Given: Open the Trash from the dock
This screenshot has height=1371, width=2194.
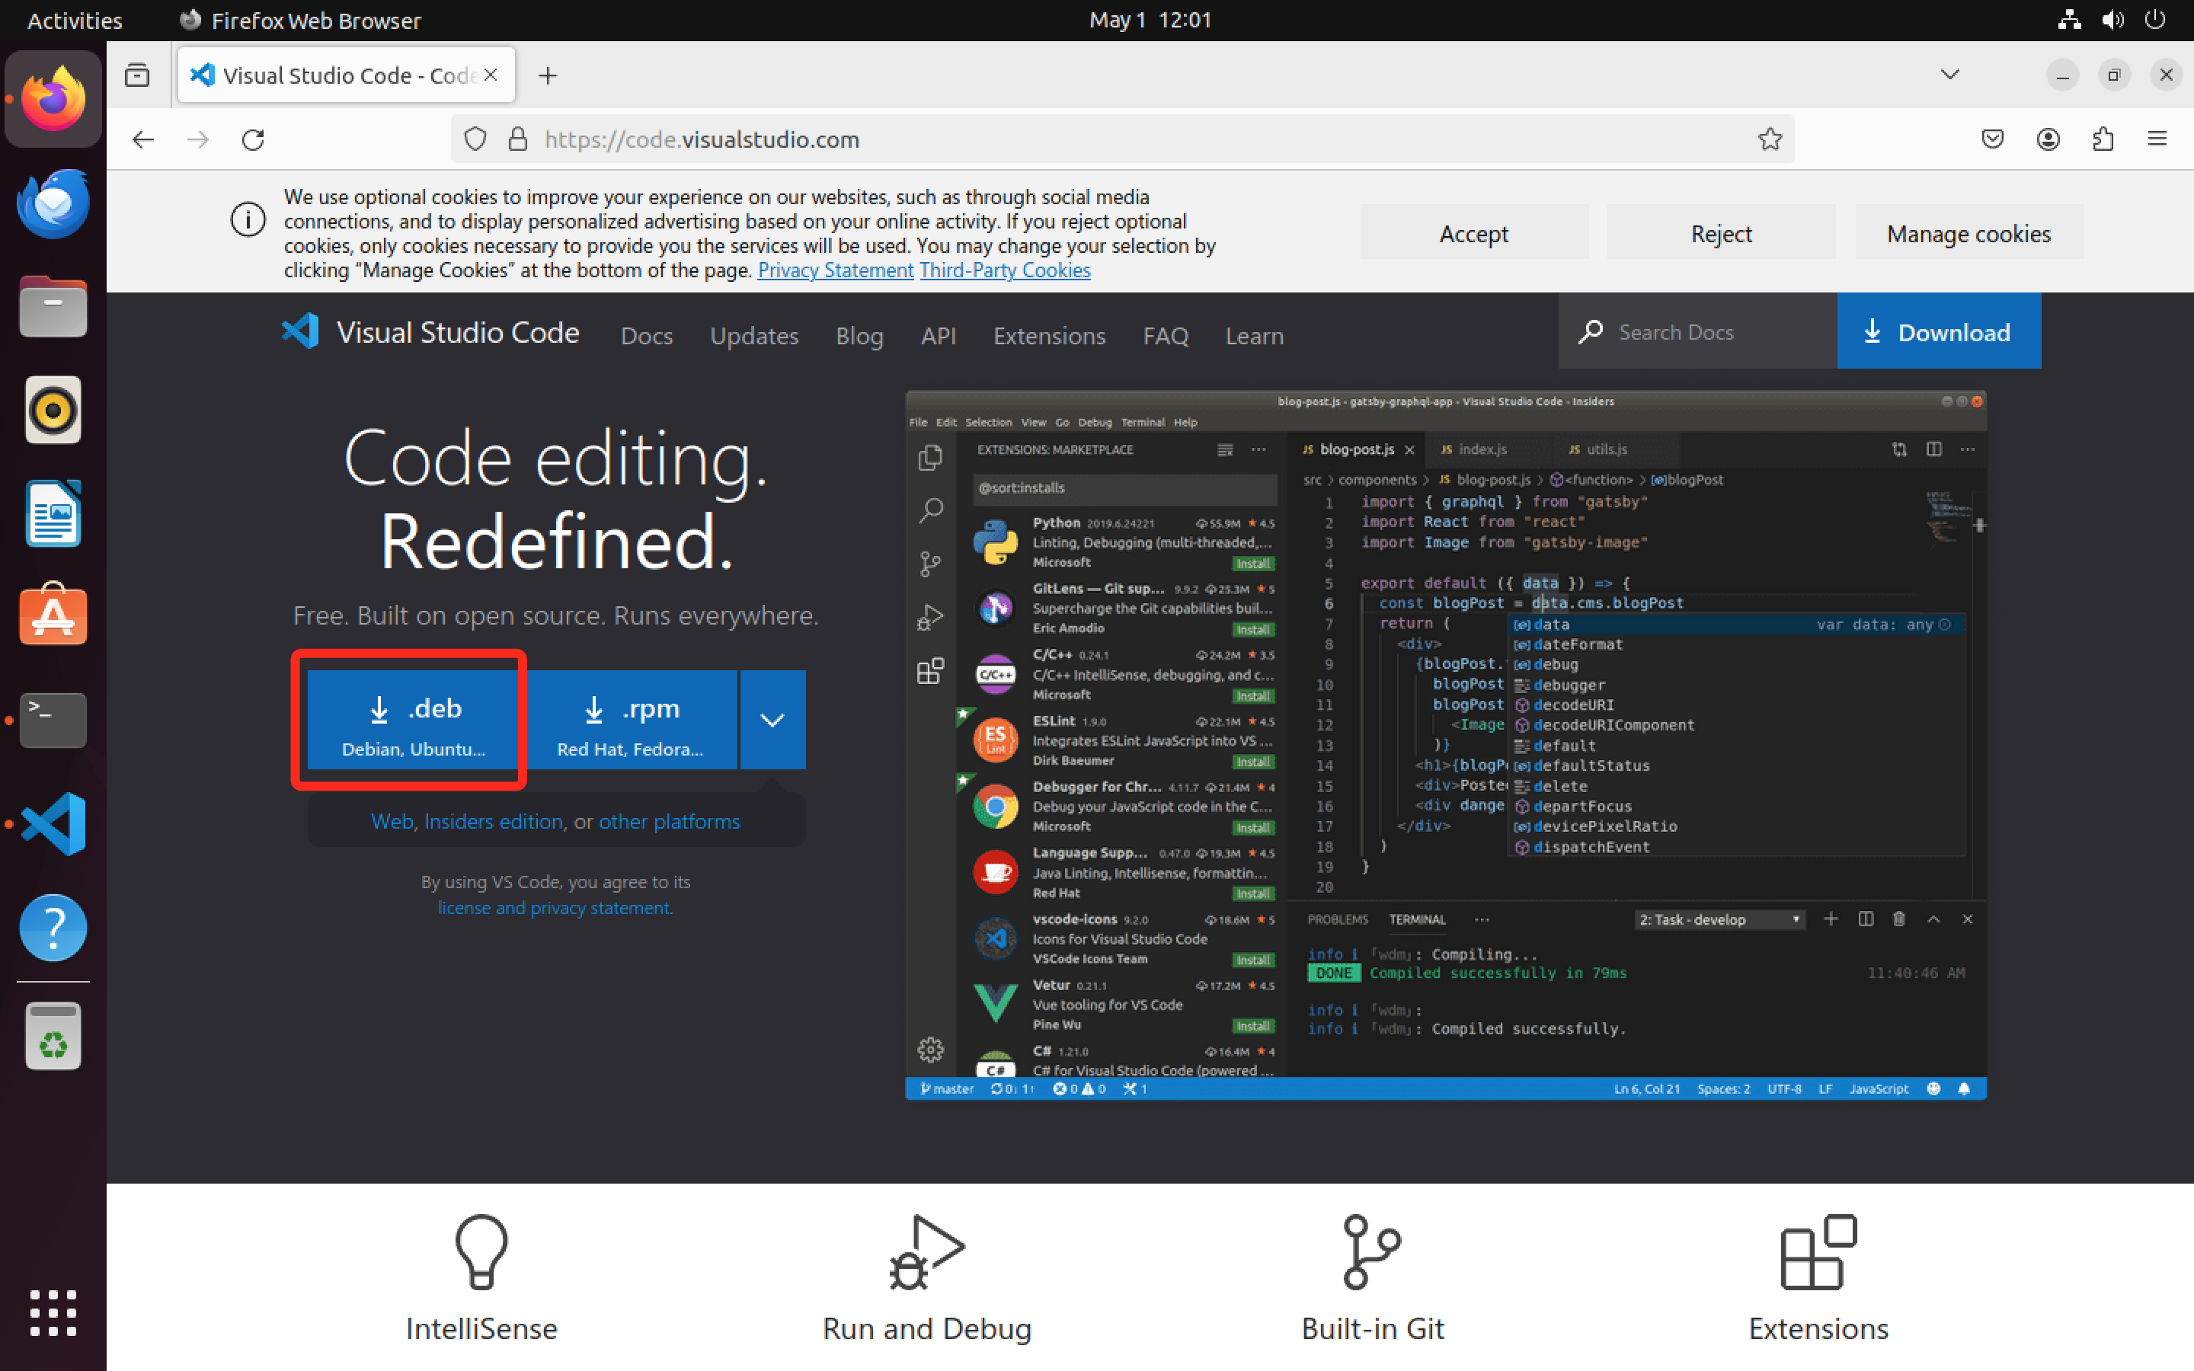Looking at the screenshot, I should tap(53, 1037).
